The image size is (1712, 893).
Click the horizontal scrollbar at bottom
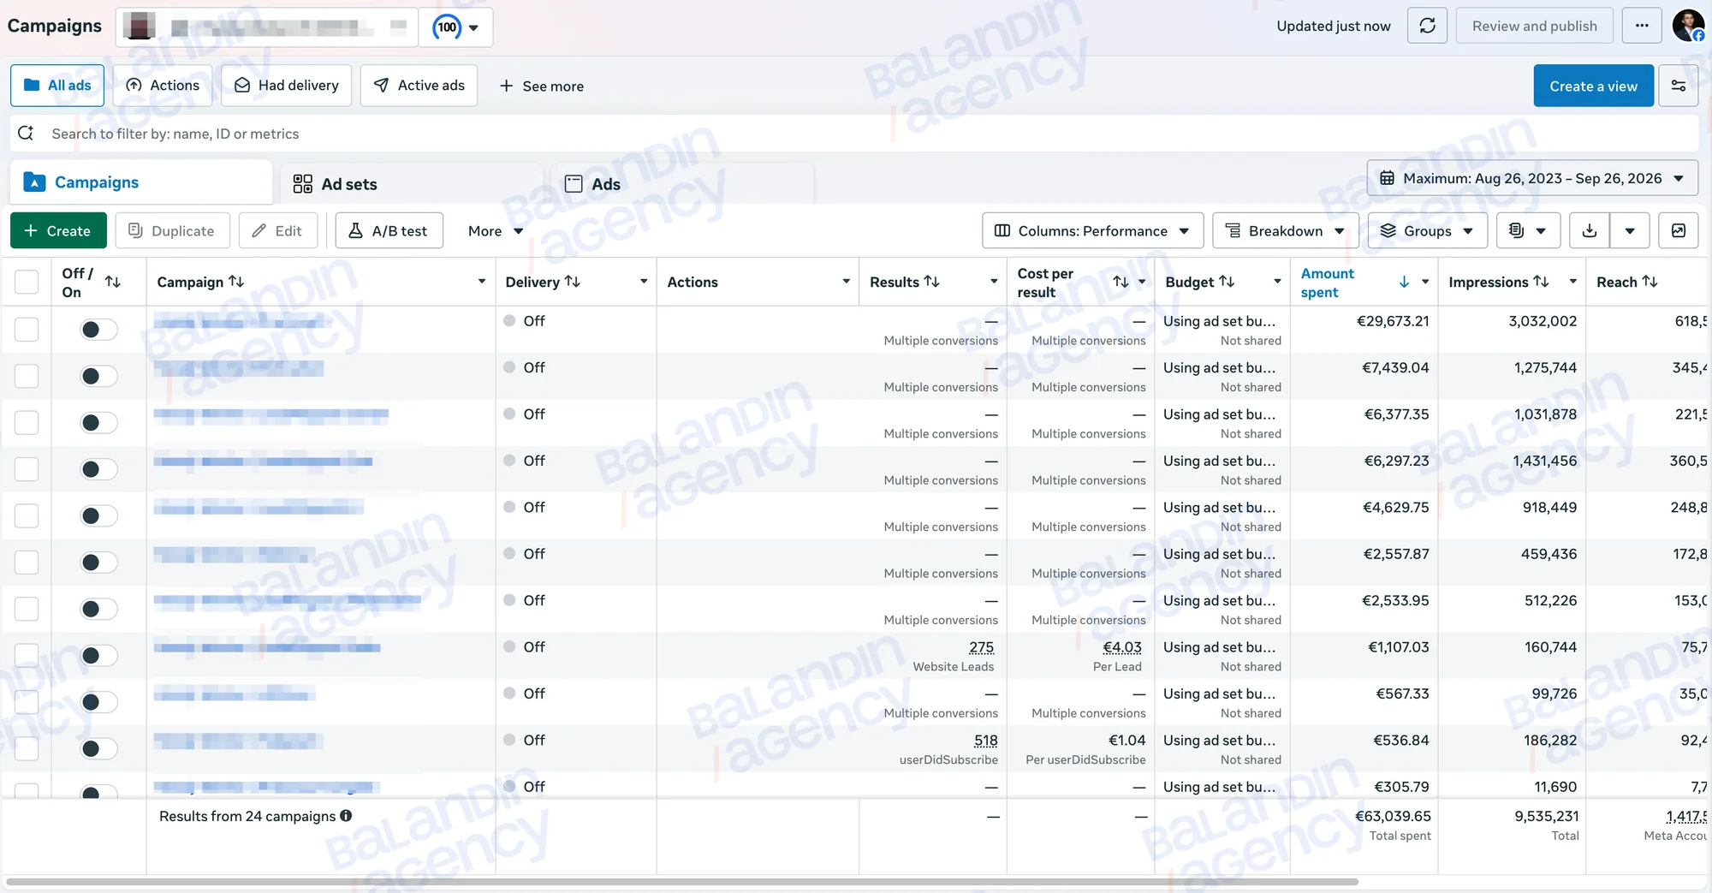point(682,881)
